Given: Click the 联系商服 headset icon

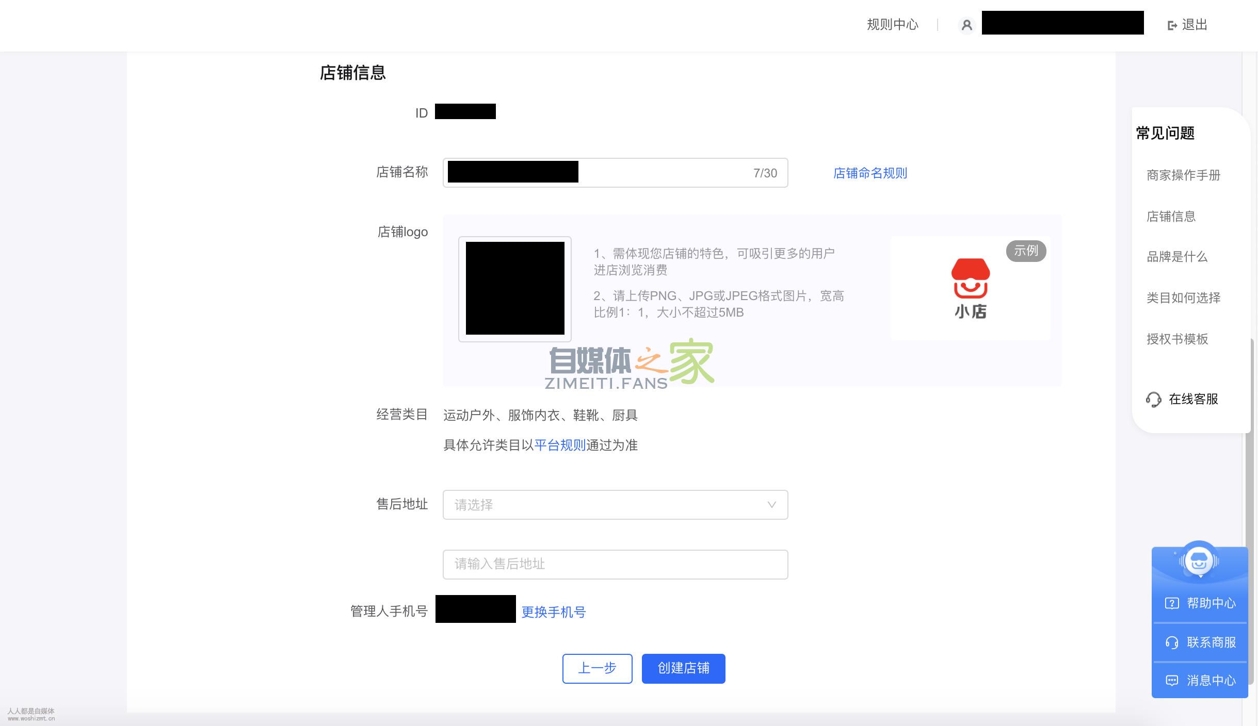Looking at the screenshot, I should tap(1171, 642).
